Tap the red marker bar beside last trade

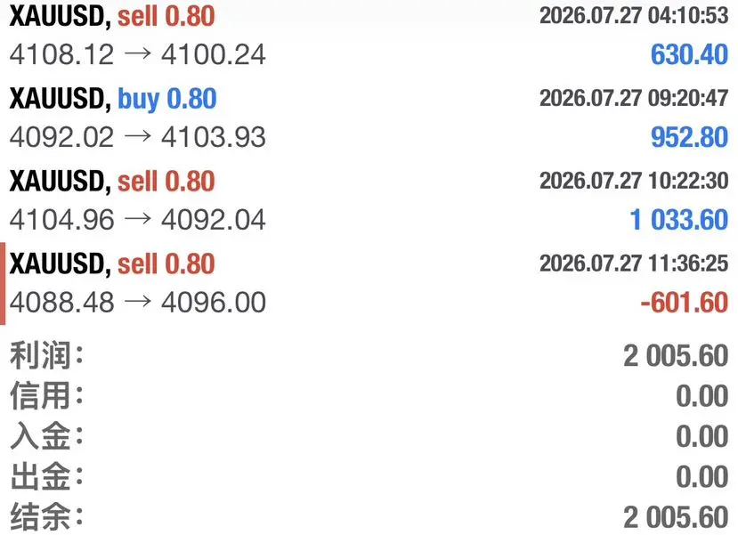point(3,284)
